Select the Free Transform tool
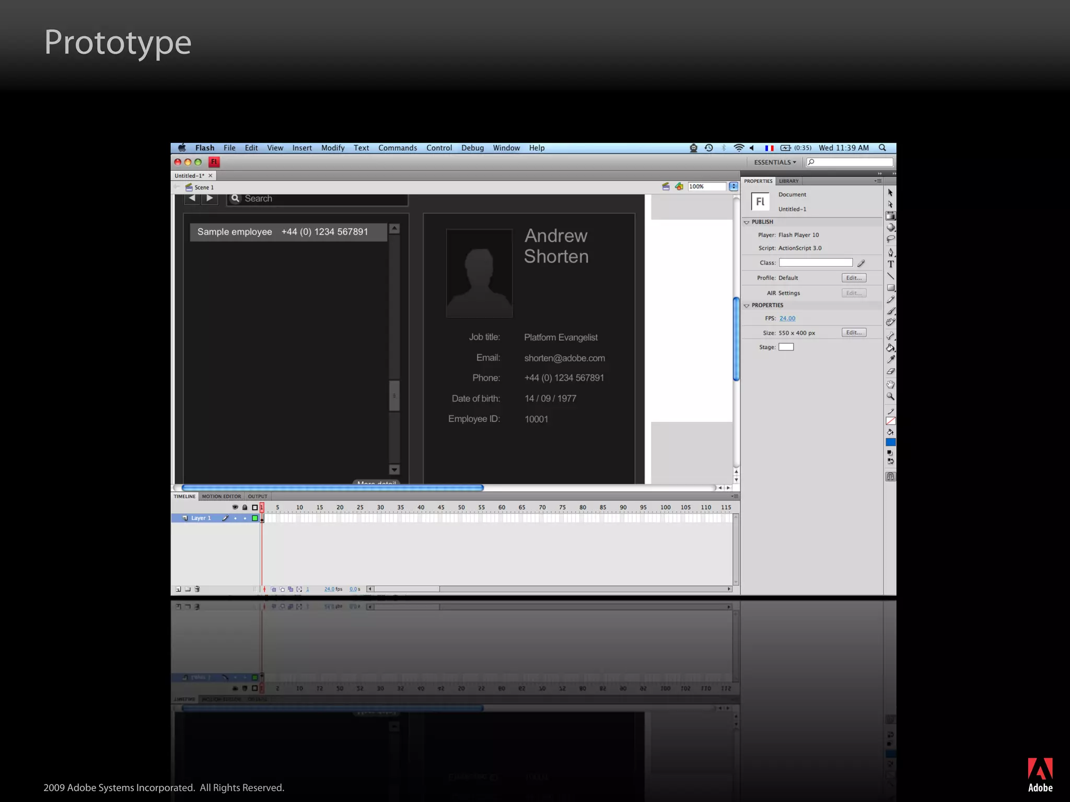 coord(890,216)
